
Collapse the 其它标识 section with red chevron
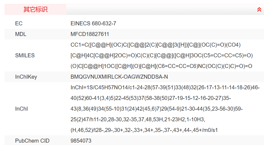[x=259, y=10]
